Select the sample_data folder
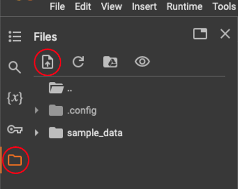 coord(86,133)
